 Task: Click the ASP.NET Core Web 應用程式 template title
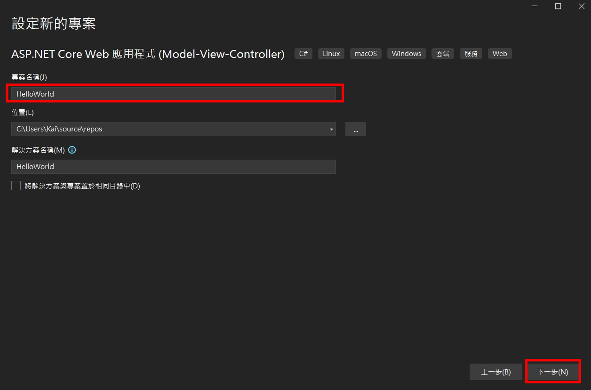click(148, 54)
